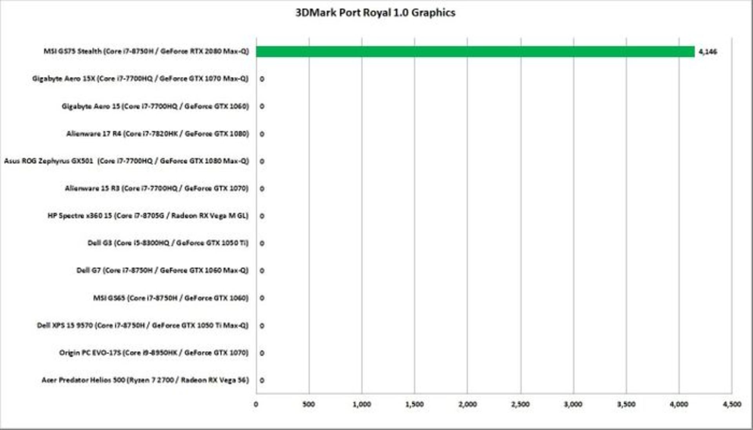Select the Dell G7 GTX 1060 Max-Q label
Viewport: 753px width, 430px height.
coord(162,270)
